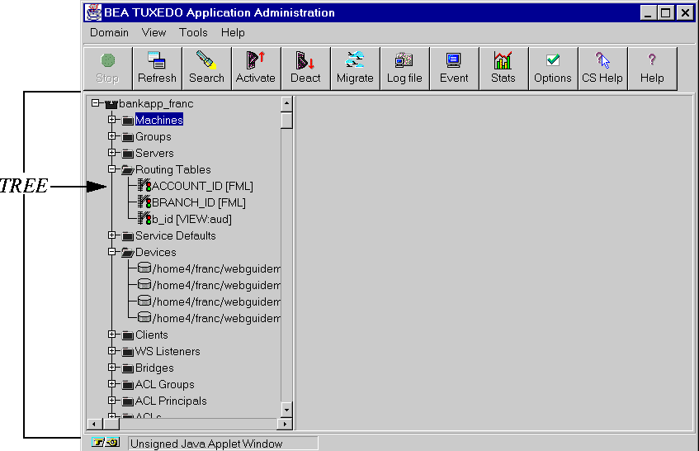Open the View menu

tap(153, 32)
